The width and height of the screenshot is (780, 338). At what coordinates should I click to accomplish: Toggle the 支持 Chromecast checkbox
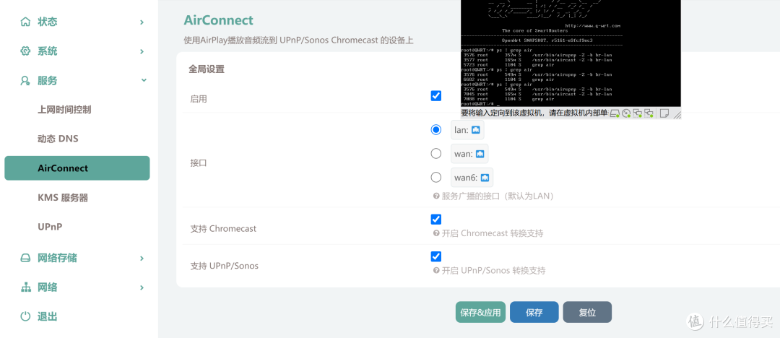436,220
